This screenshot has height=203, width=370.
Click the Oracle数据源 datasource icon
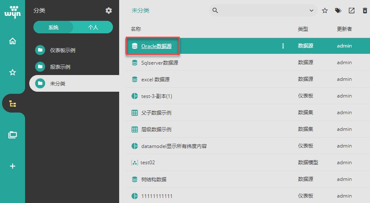pyautogui.click(x=135, y=46)
